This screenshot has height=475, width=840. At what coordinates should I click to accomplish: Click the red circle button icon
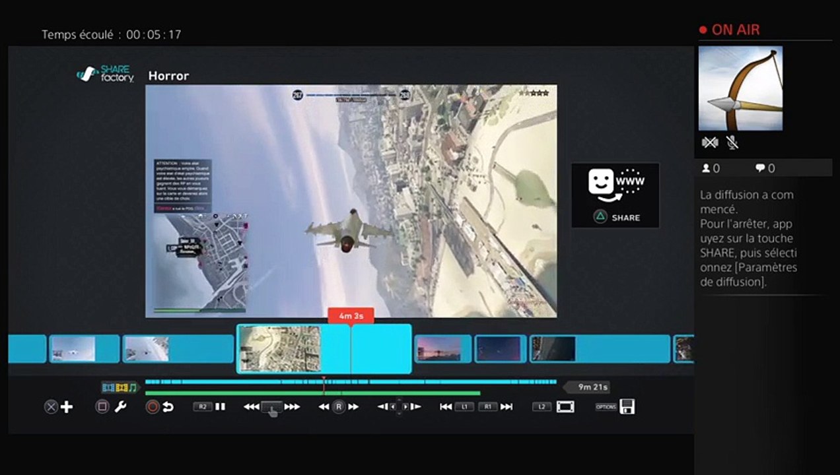click(x=153, y=407)
